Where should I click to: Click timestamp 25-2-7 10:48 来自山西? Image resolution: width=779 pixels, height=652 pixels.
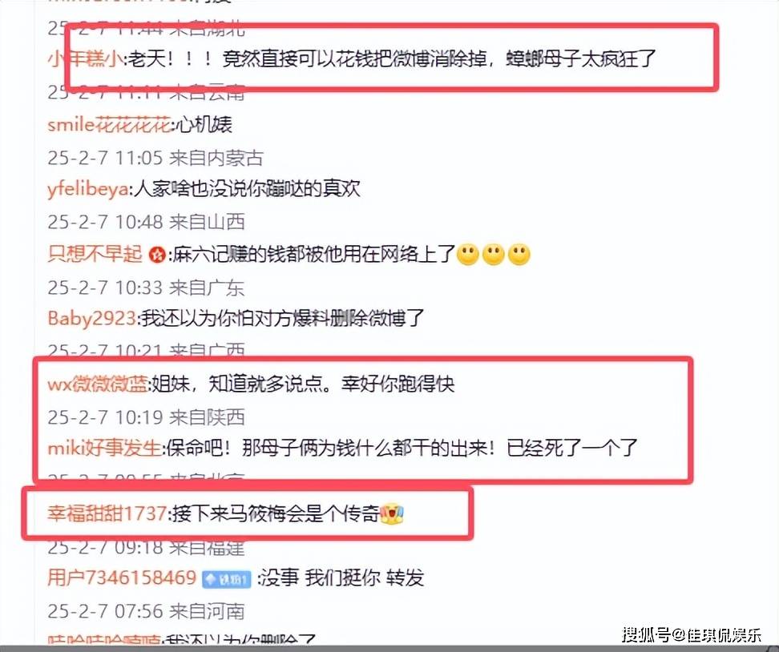(146, 221)
